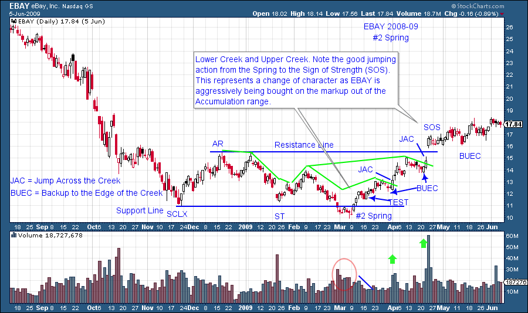This screenshot has height=313, width=528.
Task: Click the Mar label on volume time axis
Action: click(x=340, y=308)
